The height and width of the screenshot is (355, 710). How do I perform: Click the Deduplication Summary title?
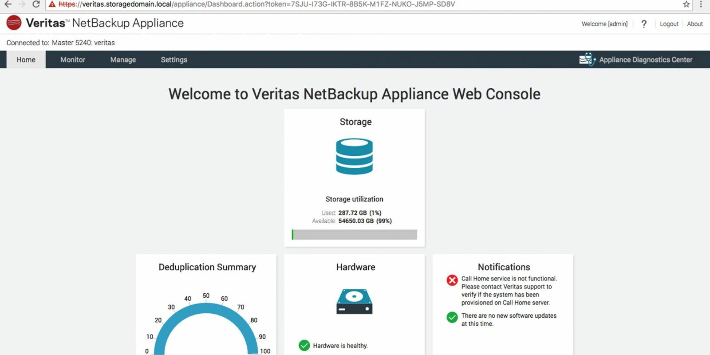(x=207, y=267)
